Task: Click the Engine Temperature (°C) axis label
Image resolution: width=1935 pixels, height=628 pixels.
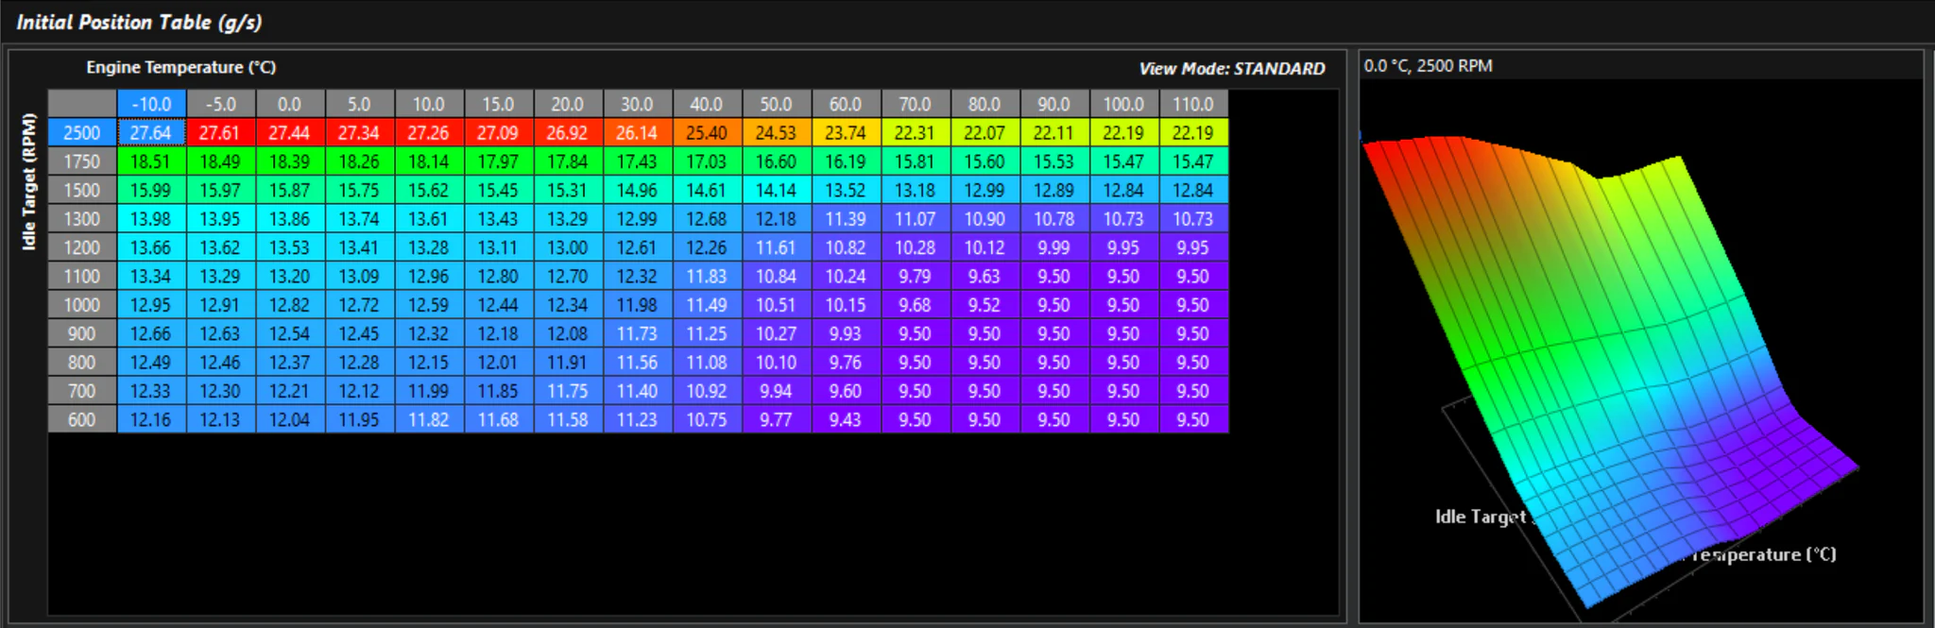Action: (x=181, y=67)
